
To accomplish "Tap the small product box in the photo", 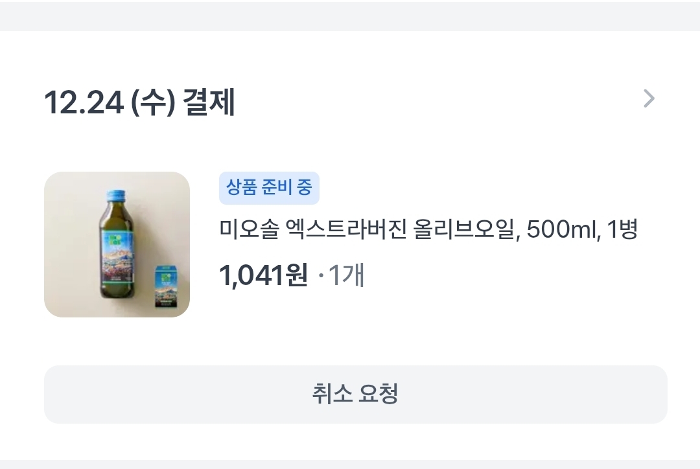I will pyautogui.click(x=166, y=287).
